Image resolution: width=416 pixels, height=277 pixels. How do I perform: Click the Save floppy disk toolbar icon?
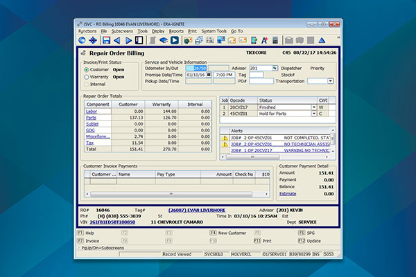coord(106,40)
